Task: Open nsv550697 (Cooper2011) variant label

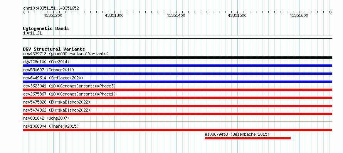Action: point(49,70)
